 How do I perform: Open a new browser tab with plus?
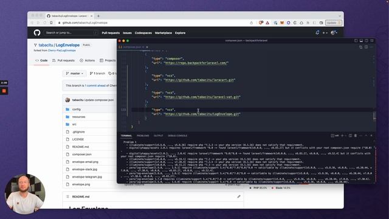98,16
